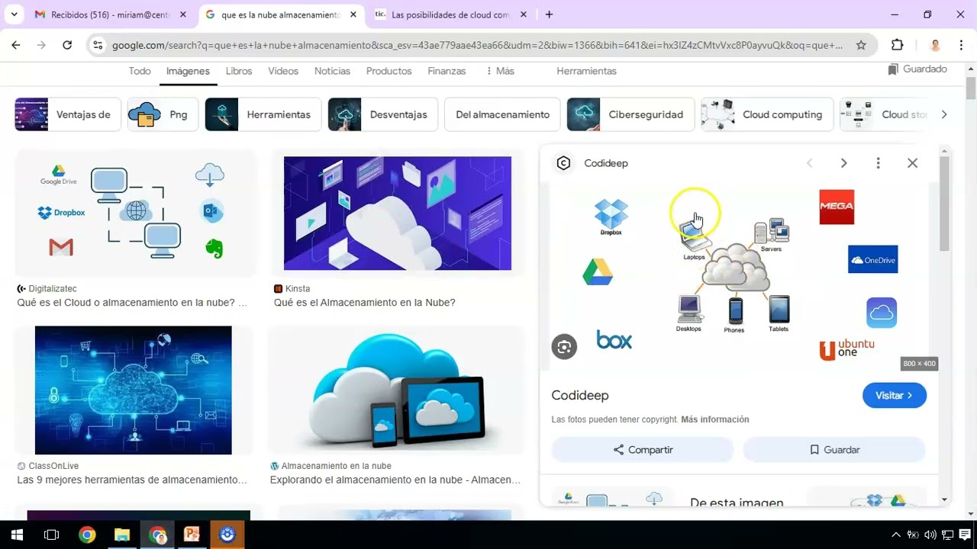Screen dimensions: 977x549
Task: Open volume control in system tray
Action: coord(930,535)
